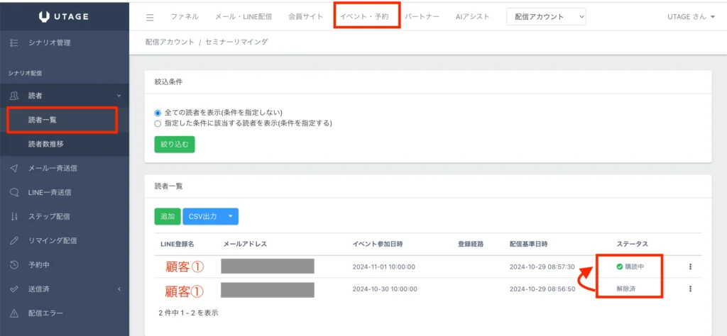This screenshot has height=336, width=727.
Task: Click the 送信済 double-check icon
Action: coord(14,289)
